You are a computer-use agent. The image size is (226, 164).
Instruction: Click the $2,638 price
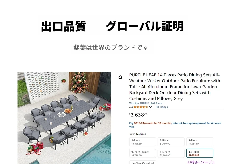tap(138, 115)
